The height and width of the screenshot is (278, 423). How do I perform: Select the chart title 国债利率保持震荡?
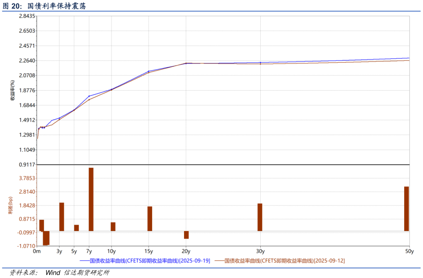pyautogui.click(x=57, y=6)
